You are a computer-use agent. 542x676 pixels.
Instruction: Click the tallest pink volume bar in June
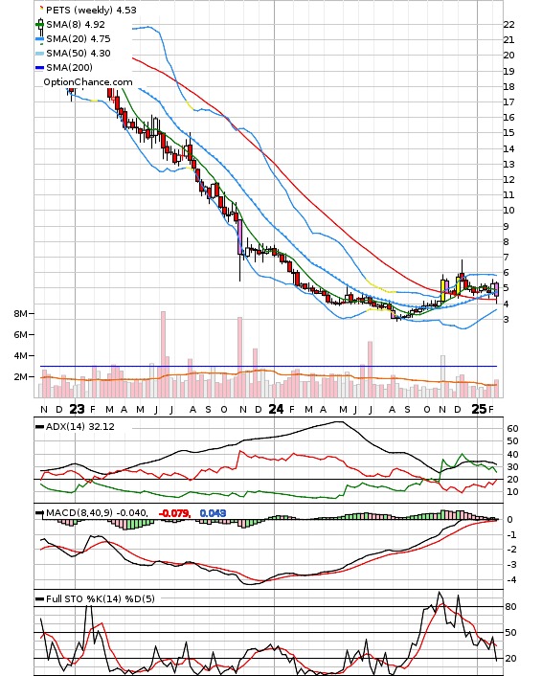pyautogui.click(x=163, y=354)
